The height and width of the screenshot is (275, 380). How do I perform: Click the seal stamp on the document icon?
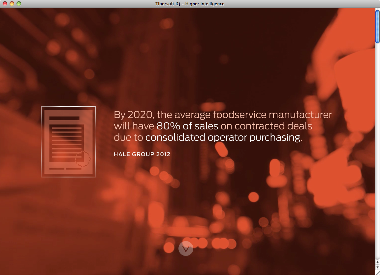83,159
